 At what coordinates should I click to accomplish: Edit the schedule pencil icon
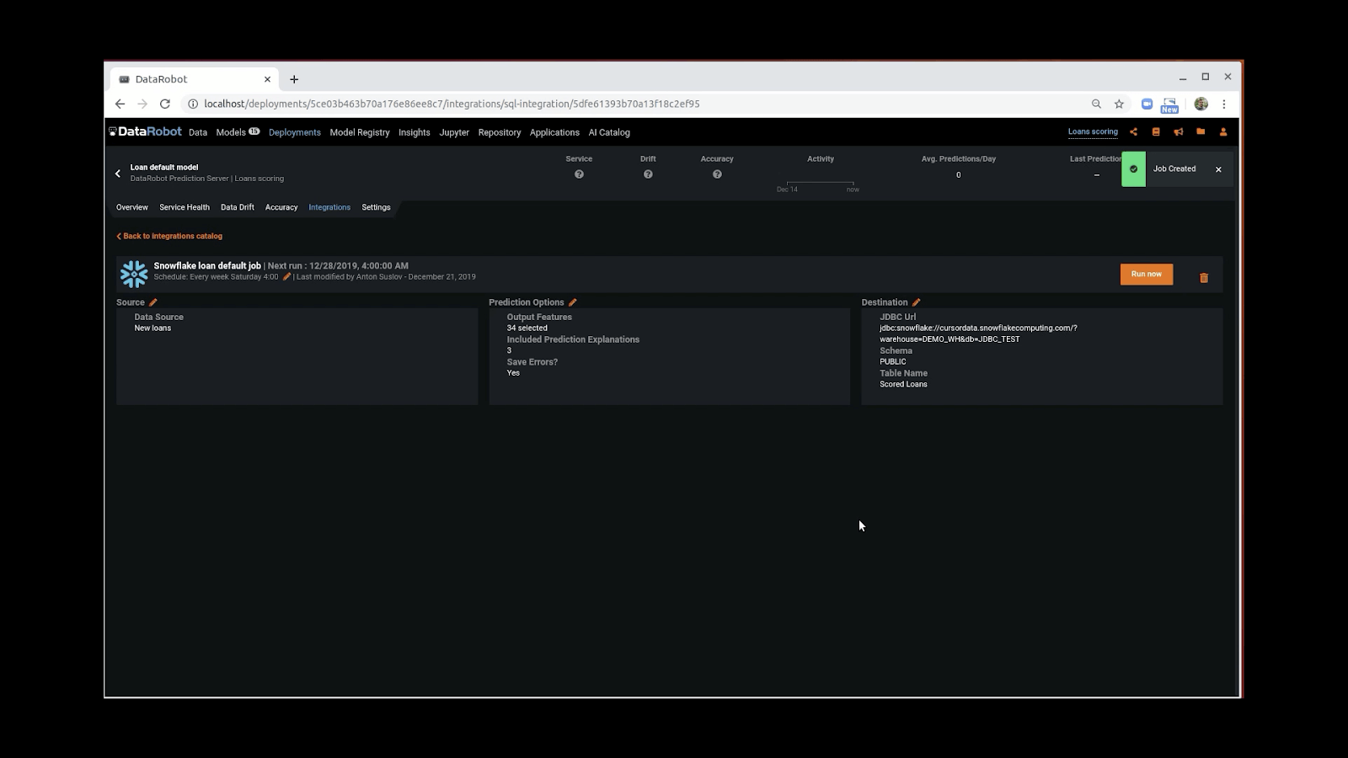pyautogui.click(x=286, y=276)
